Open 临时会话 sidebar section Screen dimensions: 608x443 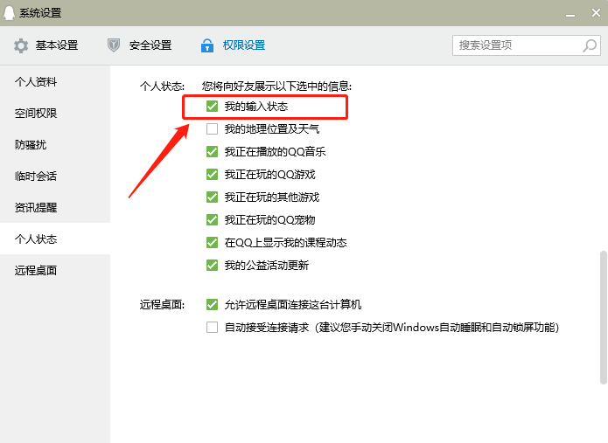[55, 176]
